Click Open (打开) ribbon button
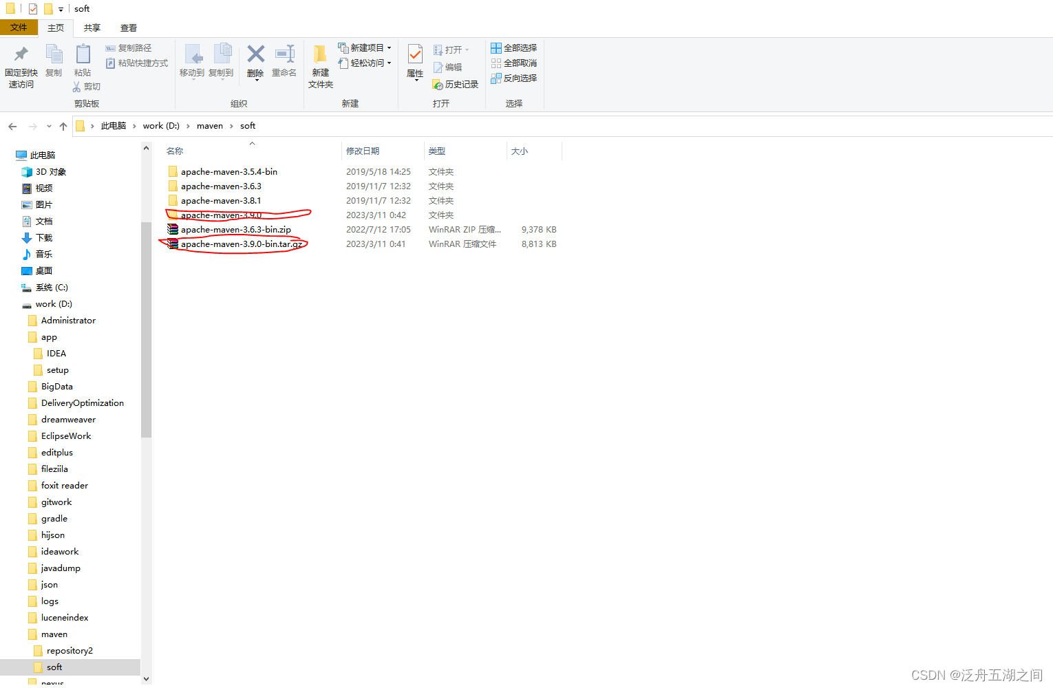The height and width of the screenshot is (688, 1053). pos(451,50)
